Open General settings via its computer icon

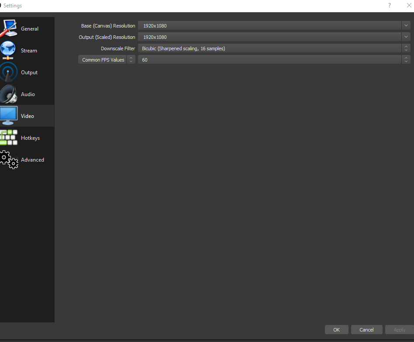click(9, 28)
